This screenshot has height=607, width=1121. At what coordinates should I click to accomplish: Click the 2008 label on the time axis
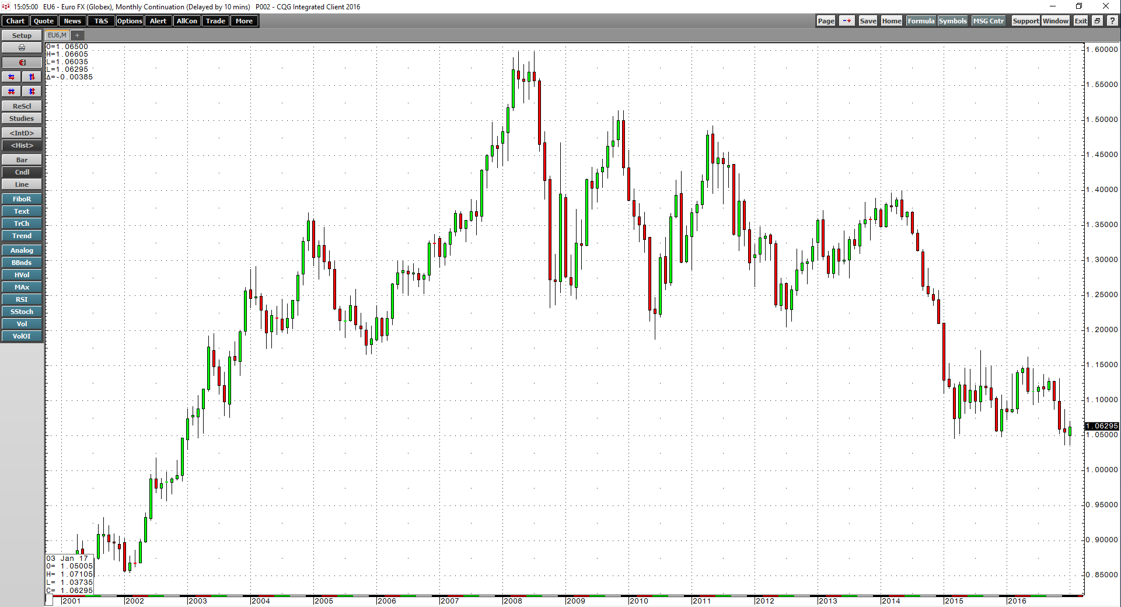512,601
